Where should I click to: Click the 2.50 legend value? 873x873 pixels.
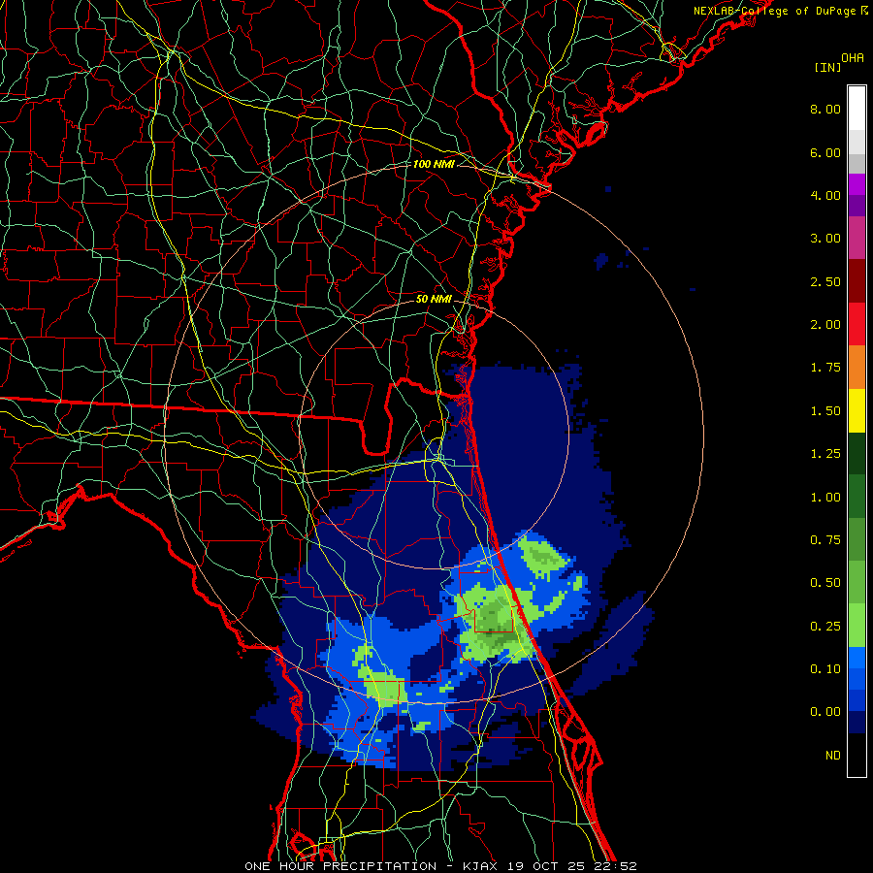coord(825,281)
